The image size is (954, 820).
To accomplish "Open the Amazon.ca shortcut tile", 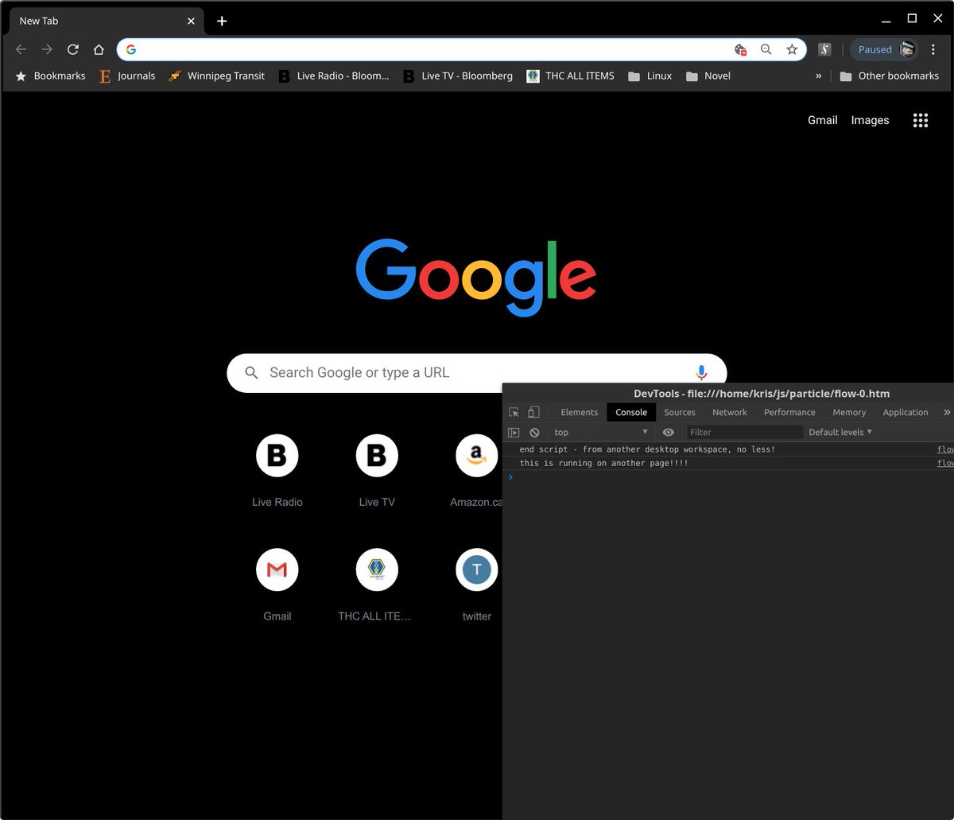I will [476, 470].
